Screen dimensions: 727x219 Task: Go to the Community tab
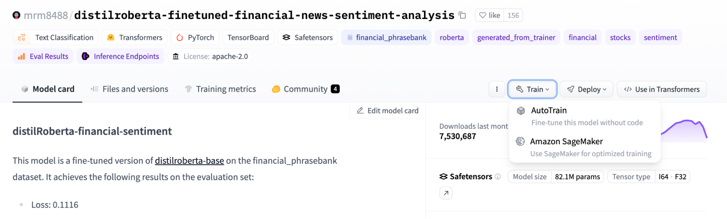click(x=305, y=89)
